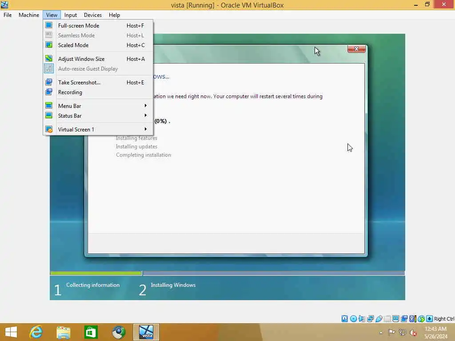Click the network adapters status icon
455x341 pixels.
pos(370,319)
